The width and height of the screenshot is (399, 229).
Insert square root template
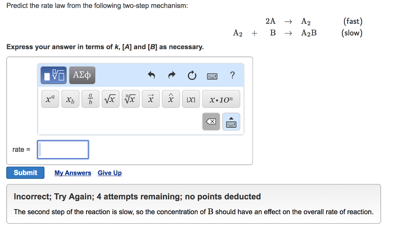[110, 99]
